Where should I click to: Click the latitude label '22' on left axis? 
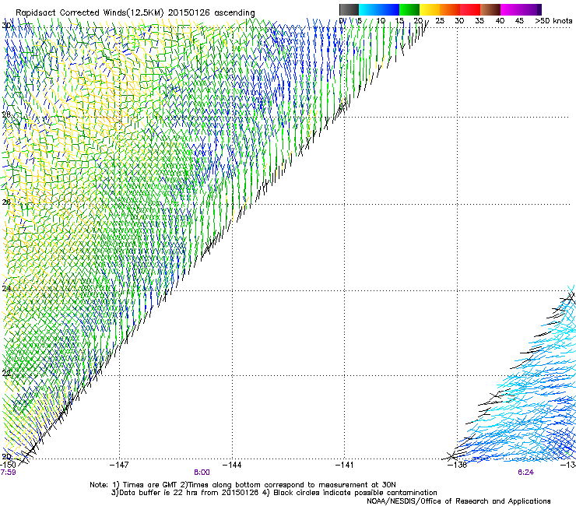pos(6,374)
